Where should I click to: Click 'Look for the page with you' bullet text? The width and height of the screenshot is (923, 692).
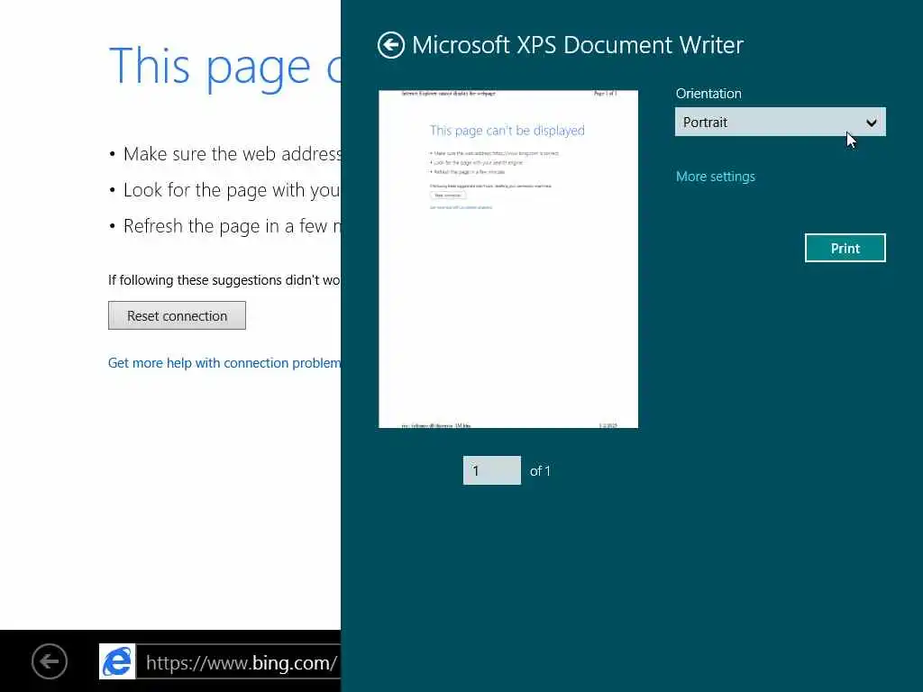pos(232,190)
